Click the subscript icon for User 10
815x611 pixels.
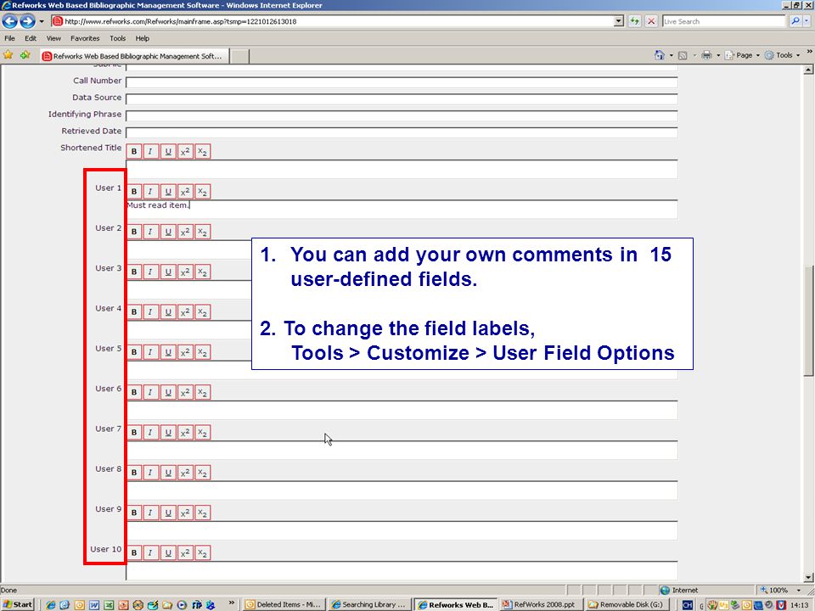[202, 552]
